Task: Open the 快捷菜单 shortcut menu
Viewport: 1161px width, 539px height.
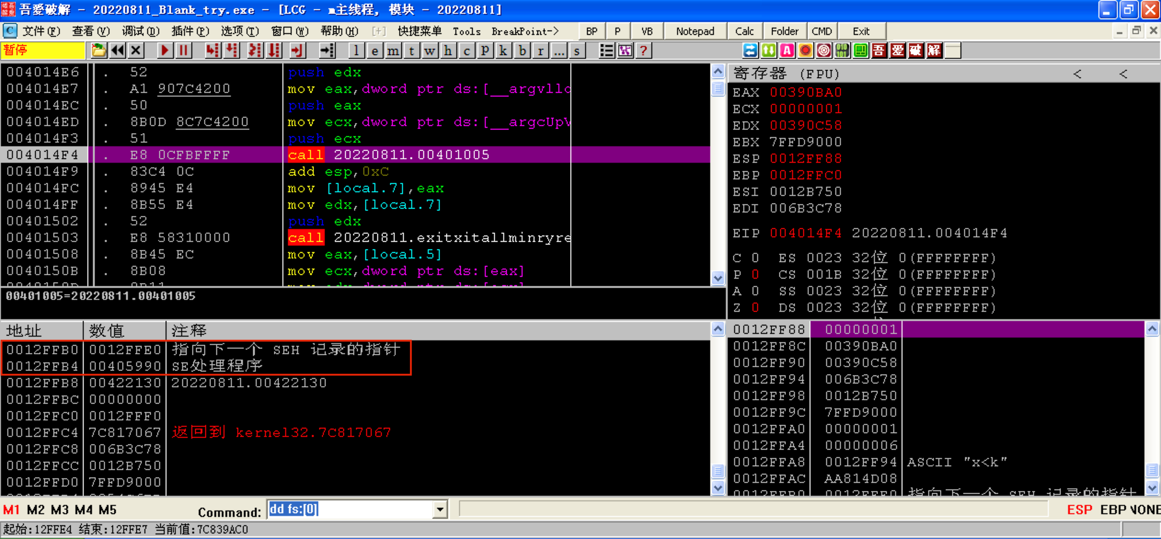Action: 419,31
